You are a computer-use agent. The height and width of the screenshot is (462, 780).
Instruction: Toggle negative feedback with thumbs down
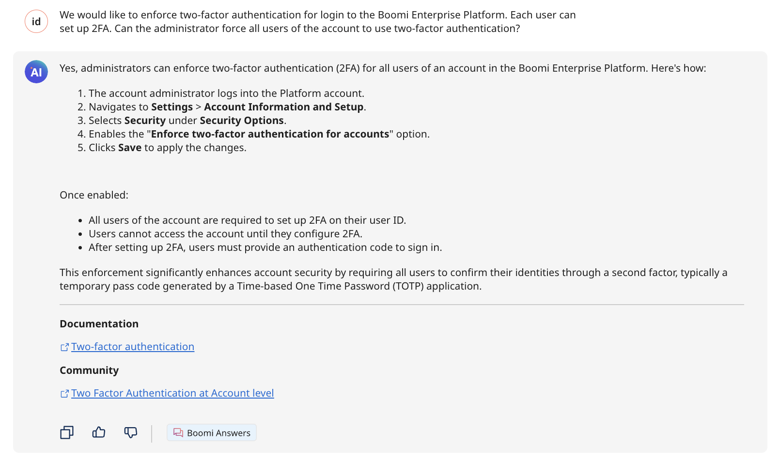(131, 432)
